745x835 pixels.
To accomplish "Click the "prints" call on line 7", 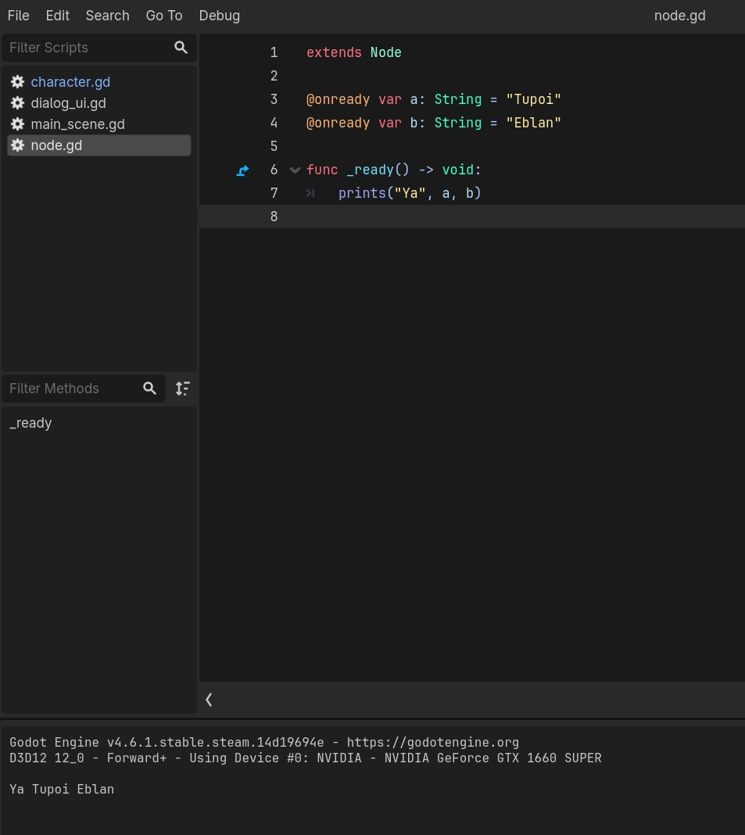I will point(362,193).
